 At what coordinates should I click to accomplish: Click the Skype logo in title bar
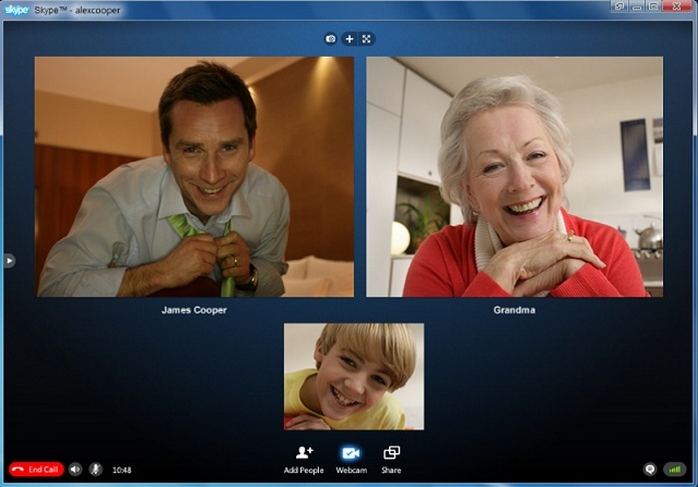point(17,8)
